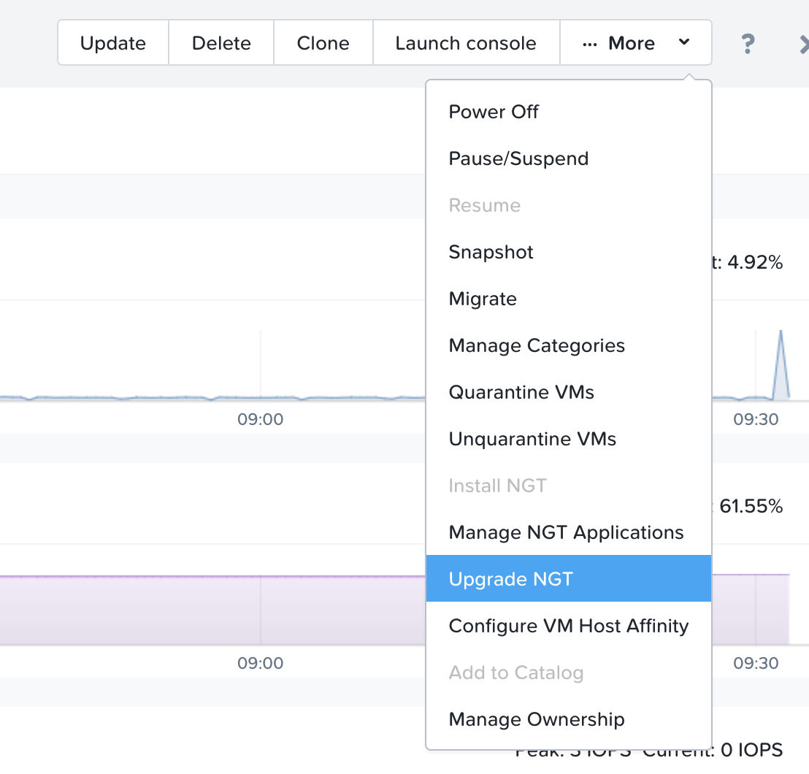809x774 pixels.
Task: Click the 09:30 label on lower chart
Action: click(x=756, y=663)
